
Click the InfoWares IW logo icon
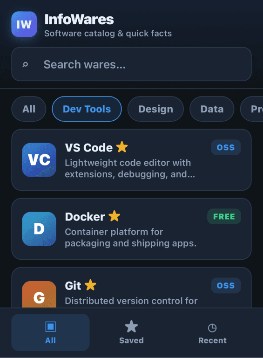click(24, 24)
